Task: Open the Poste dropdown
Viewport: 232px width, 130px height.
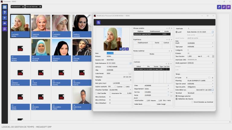Action: tap(168, 95)
